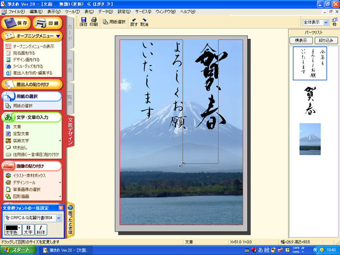Click the 用紙選択 toolbar button

[114, 22]
